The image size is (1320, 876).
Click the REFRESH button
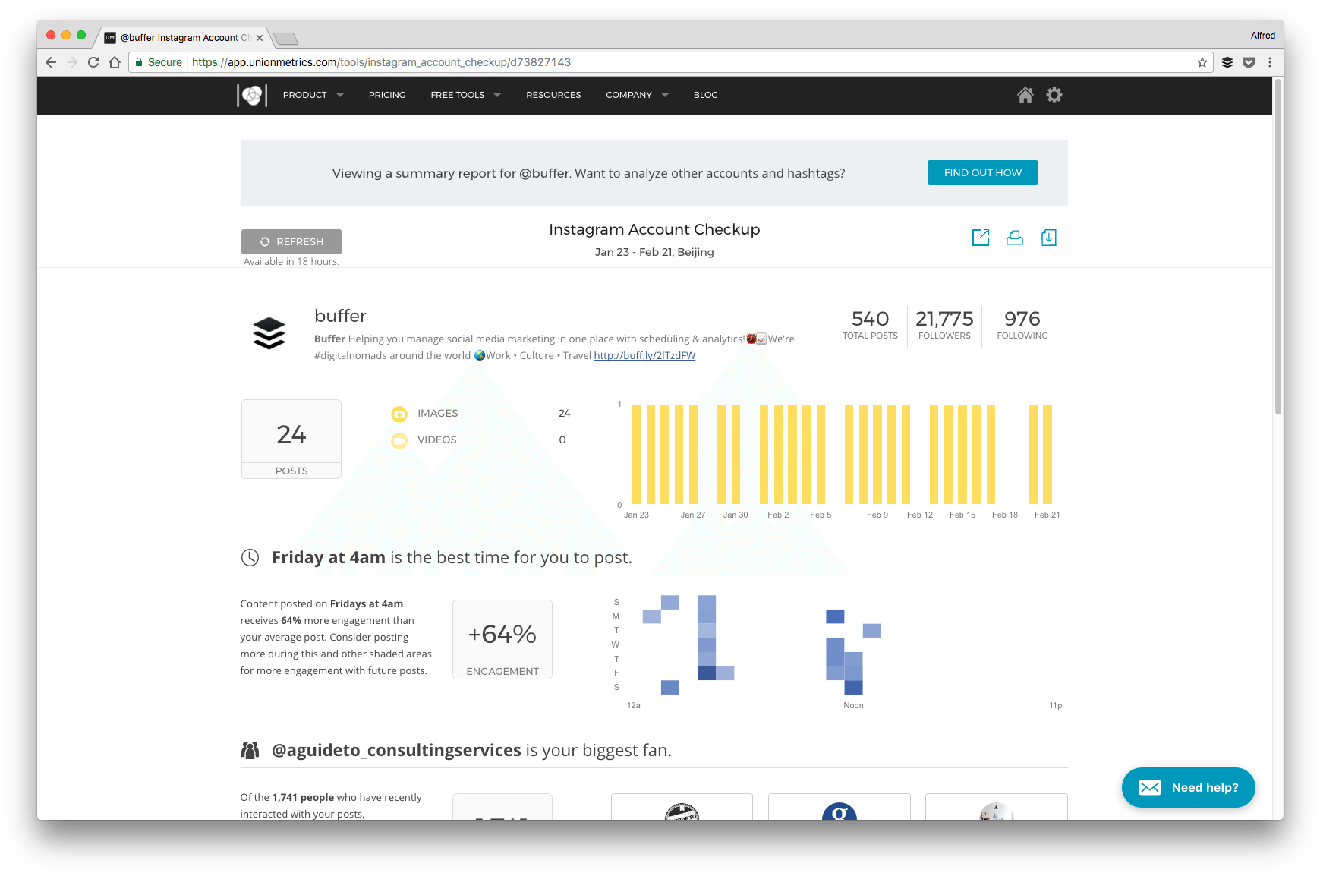291,241
